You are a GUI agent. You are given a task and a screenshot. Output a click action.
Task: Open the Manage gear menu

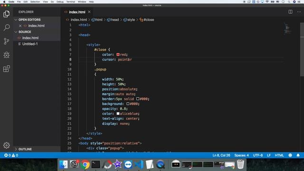coord(6,145)
